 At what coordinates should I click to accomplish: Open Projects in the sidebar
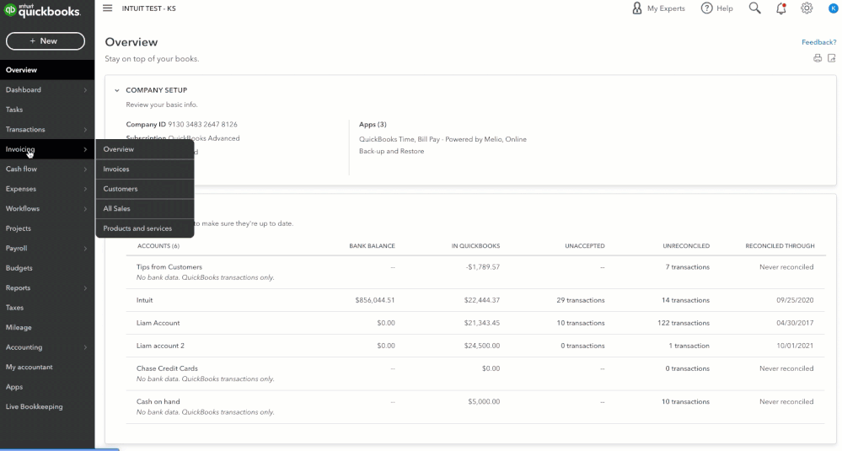pyautogui.click(x=47, y=228)
